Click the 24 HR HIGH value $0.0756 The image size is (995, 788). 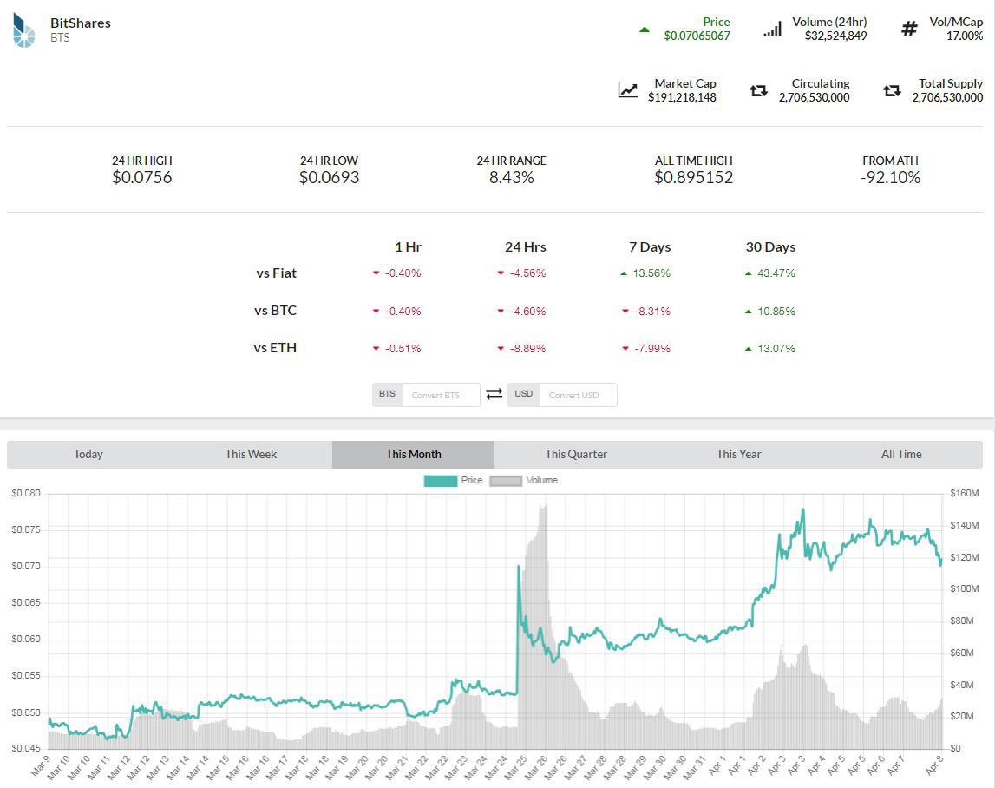click(142, 178)
